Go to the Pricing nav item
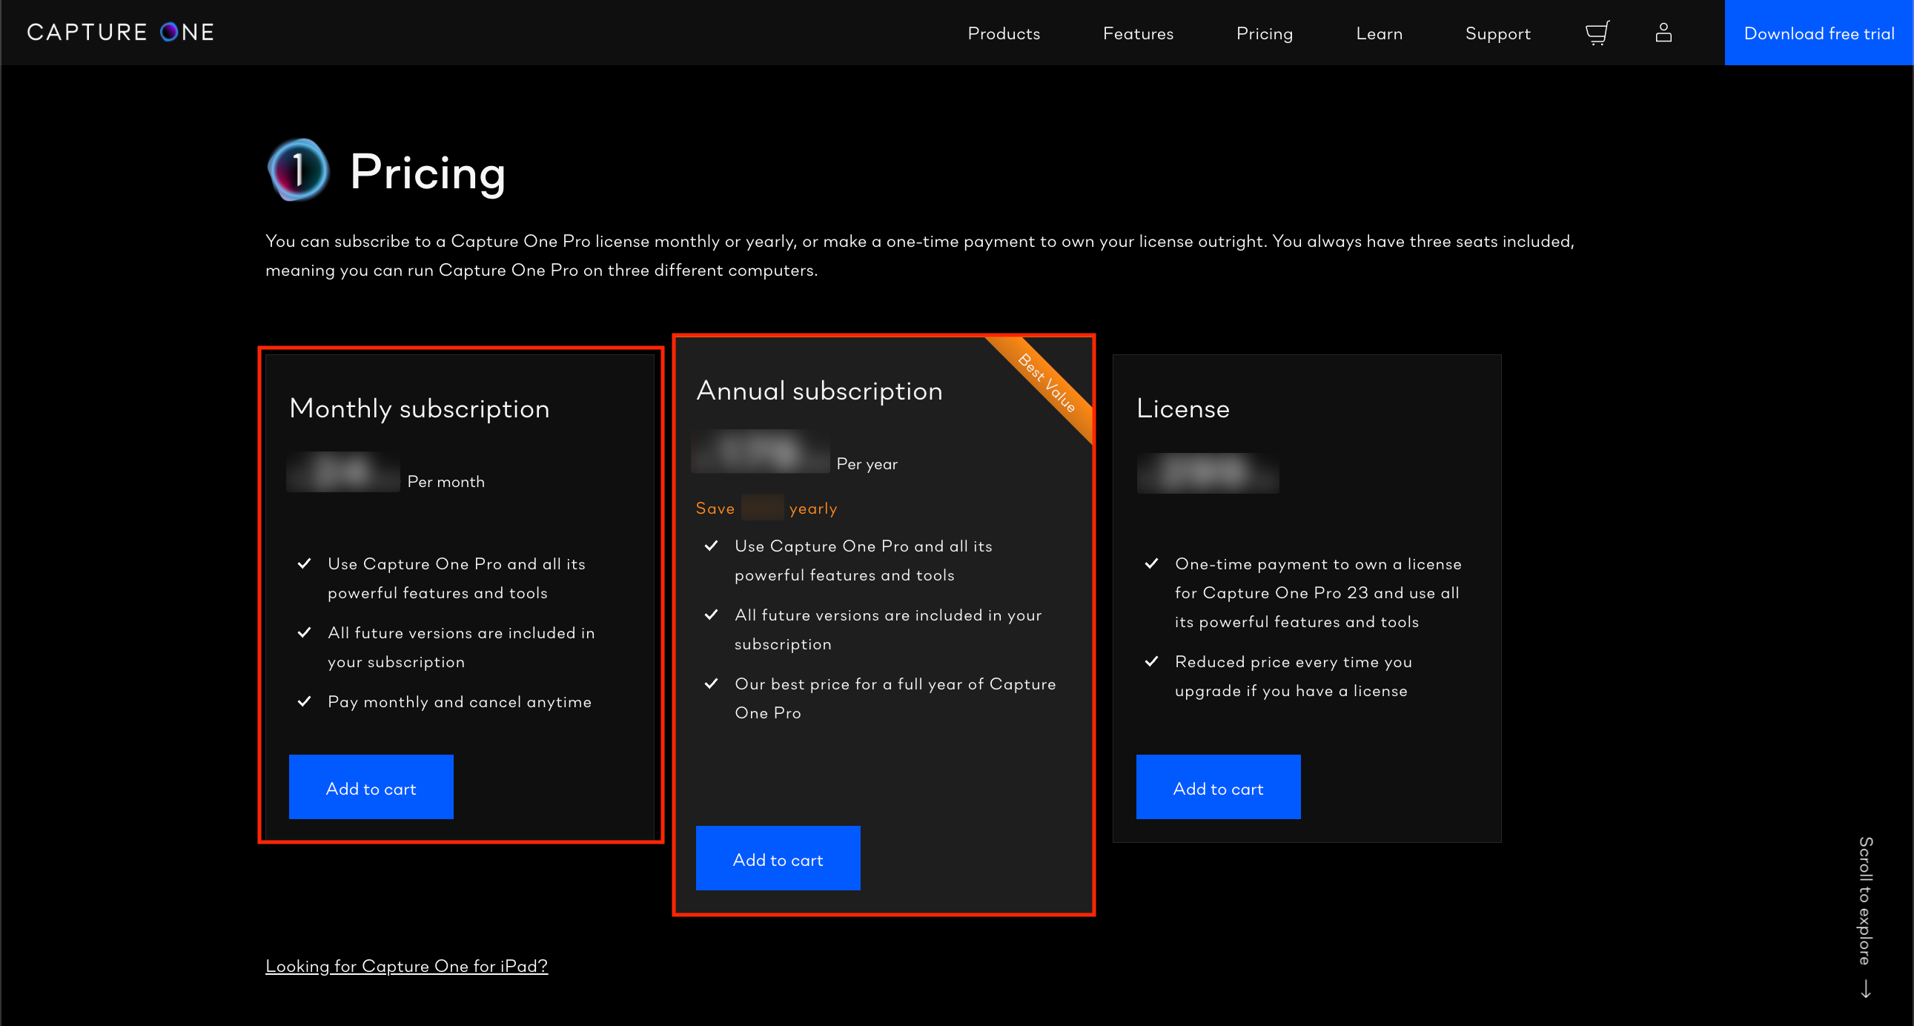This screenshot has width=1914, height=1026. (1265, 33)
